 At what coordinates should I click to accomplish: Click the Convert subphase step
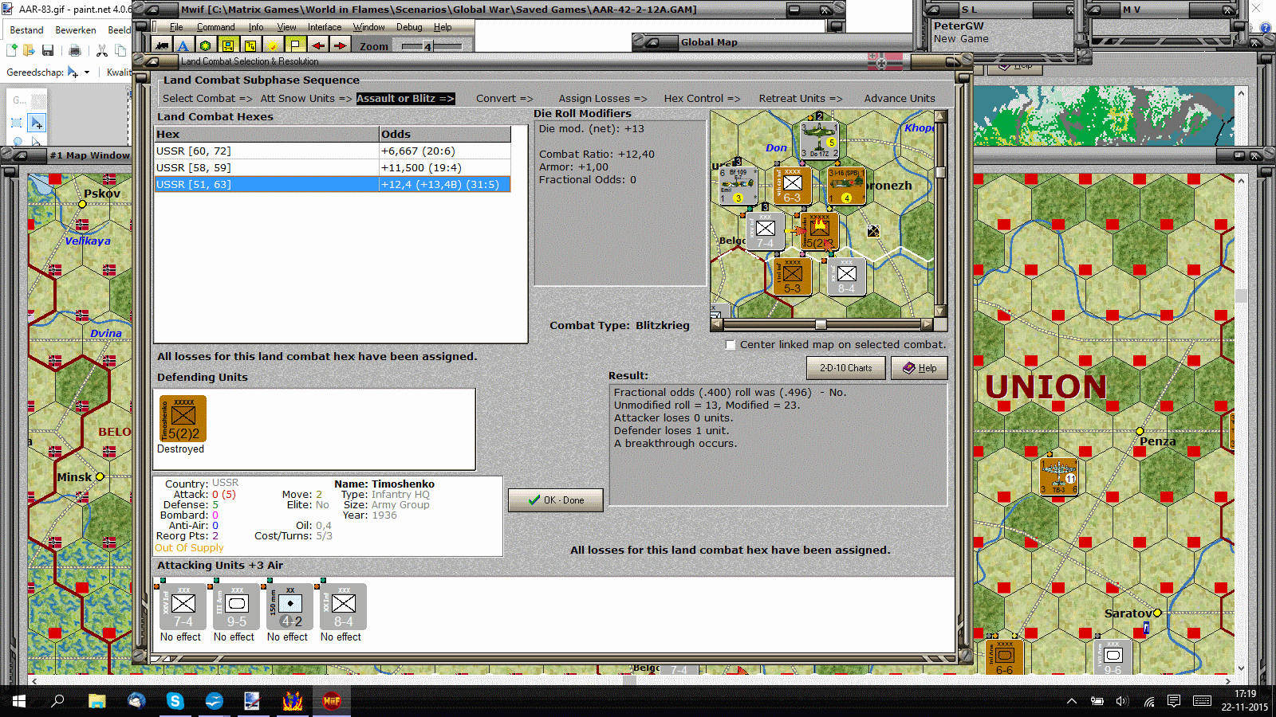pyautogui.click(x=505, y=99)
